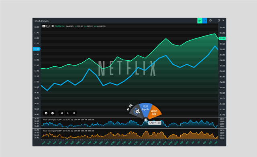Click the green 359.10 price marker
This screenshot has width=257, height=157.
coord(222,38)
